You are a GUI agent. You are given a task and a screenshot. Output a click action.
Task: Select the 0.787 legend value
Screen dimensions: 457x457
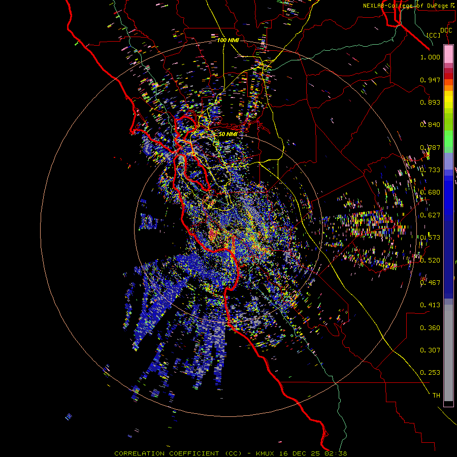[430, 147]
